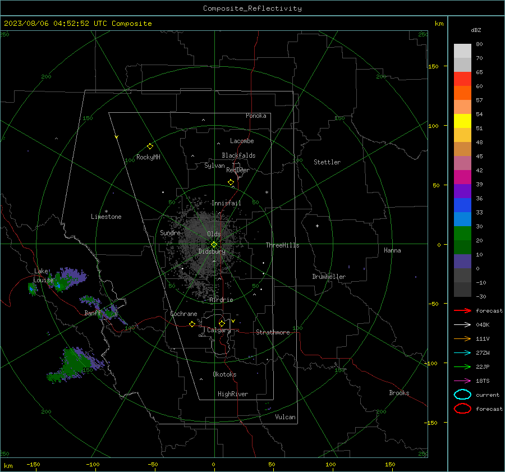The width and height of the screenshot is (505, 472).
Task: Click the cyan current ellipse icon
Action: pos(462,395)
